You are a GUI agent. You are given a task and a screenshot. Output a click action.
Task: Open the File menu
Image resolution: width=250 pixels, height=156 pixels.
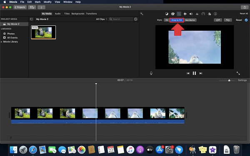point(22,2)
